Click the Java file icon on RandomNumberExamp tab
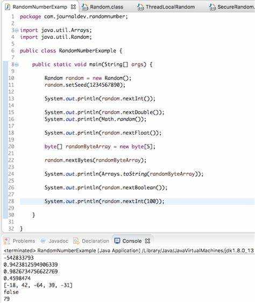Screen dimensions: 255x303 [8, 7]
